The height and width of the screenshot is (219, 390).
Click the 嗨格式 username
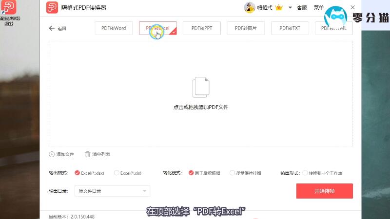[265, 8]
